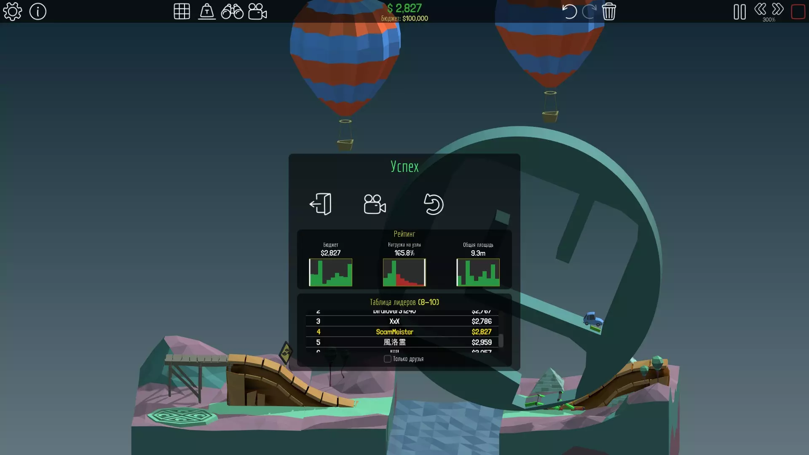The image size is (809, 455).
Task: Undo the last action
Action: (569, 11)
